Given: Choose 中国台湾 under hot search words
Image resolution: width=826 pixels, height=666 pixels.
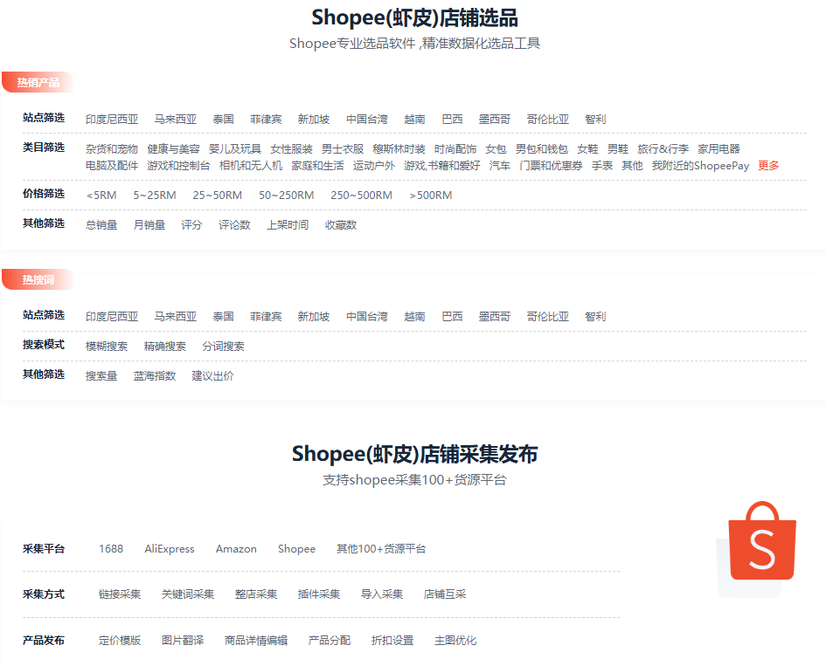Looking at the screenshot, I should coord(366,317).
